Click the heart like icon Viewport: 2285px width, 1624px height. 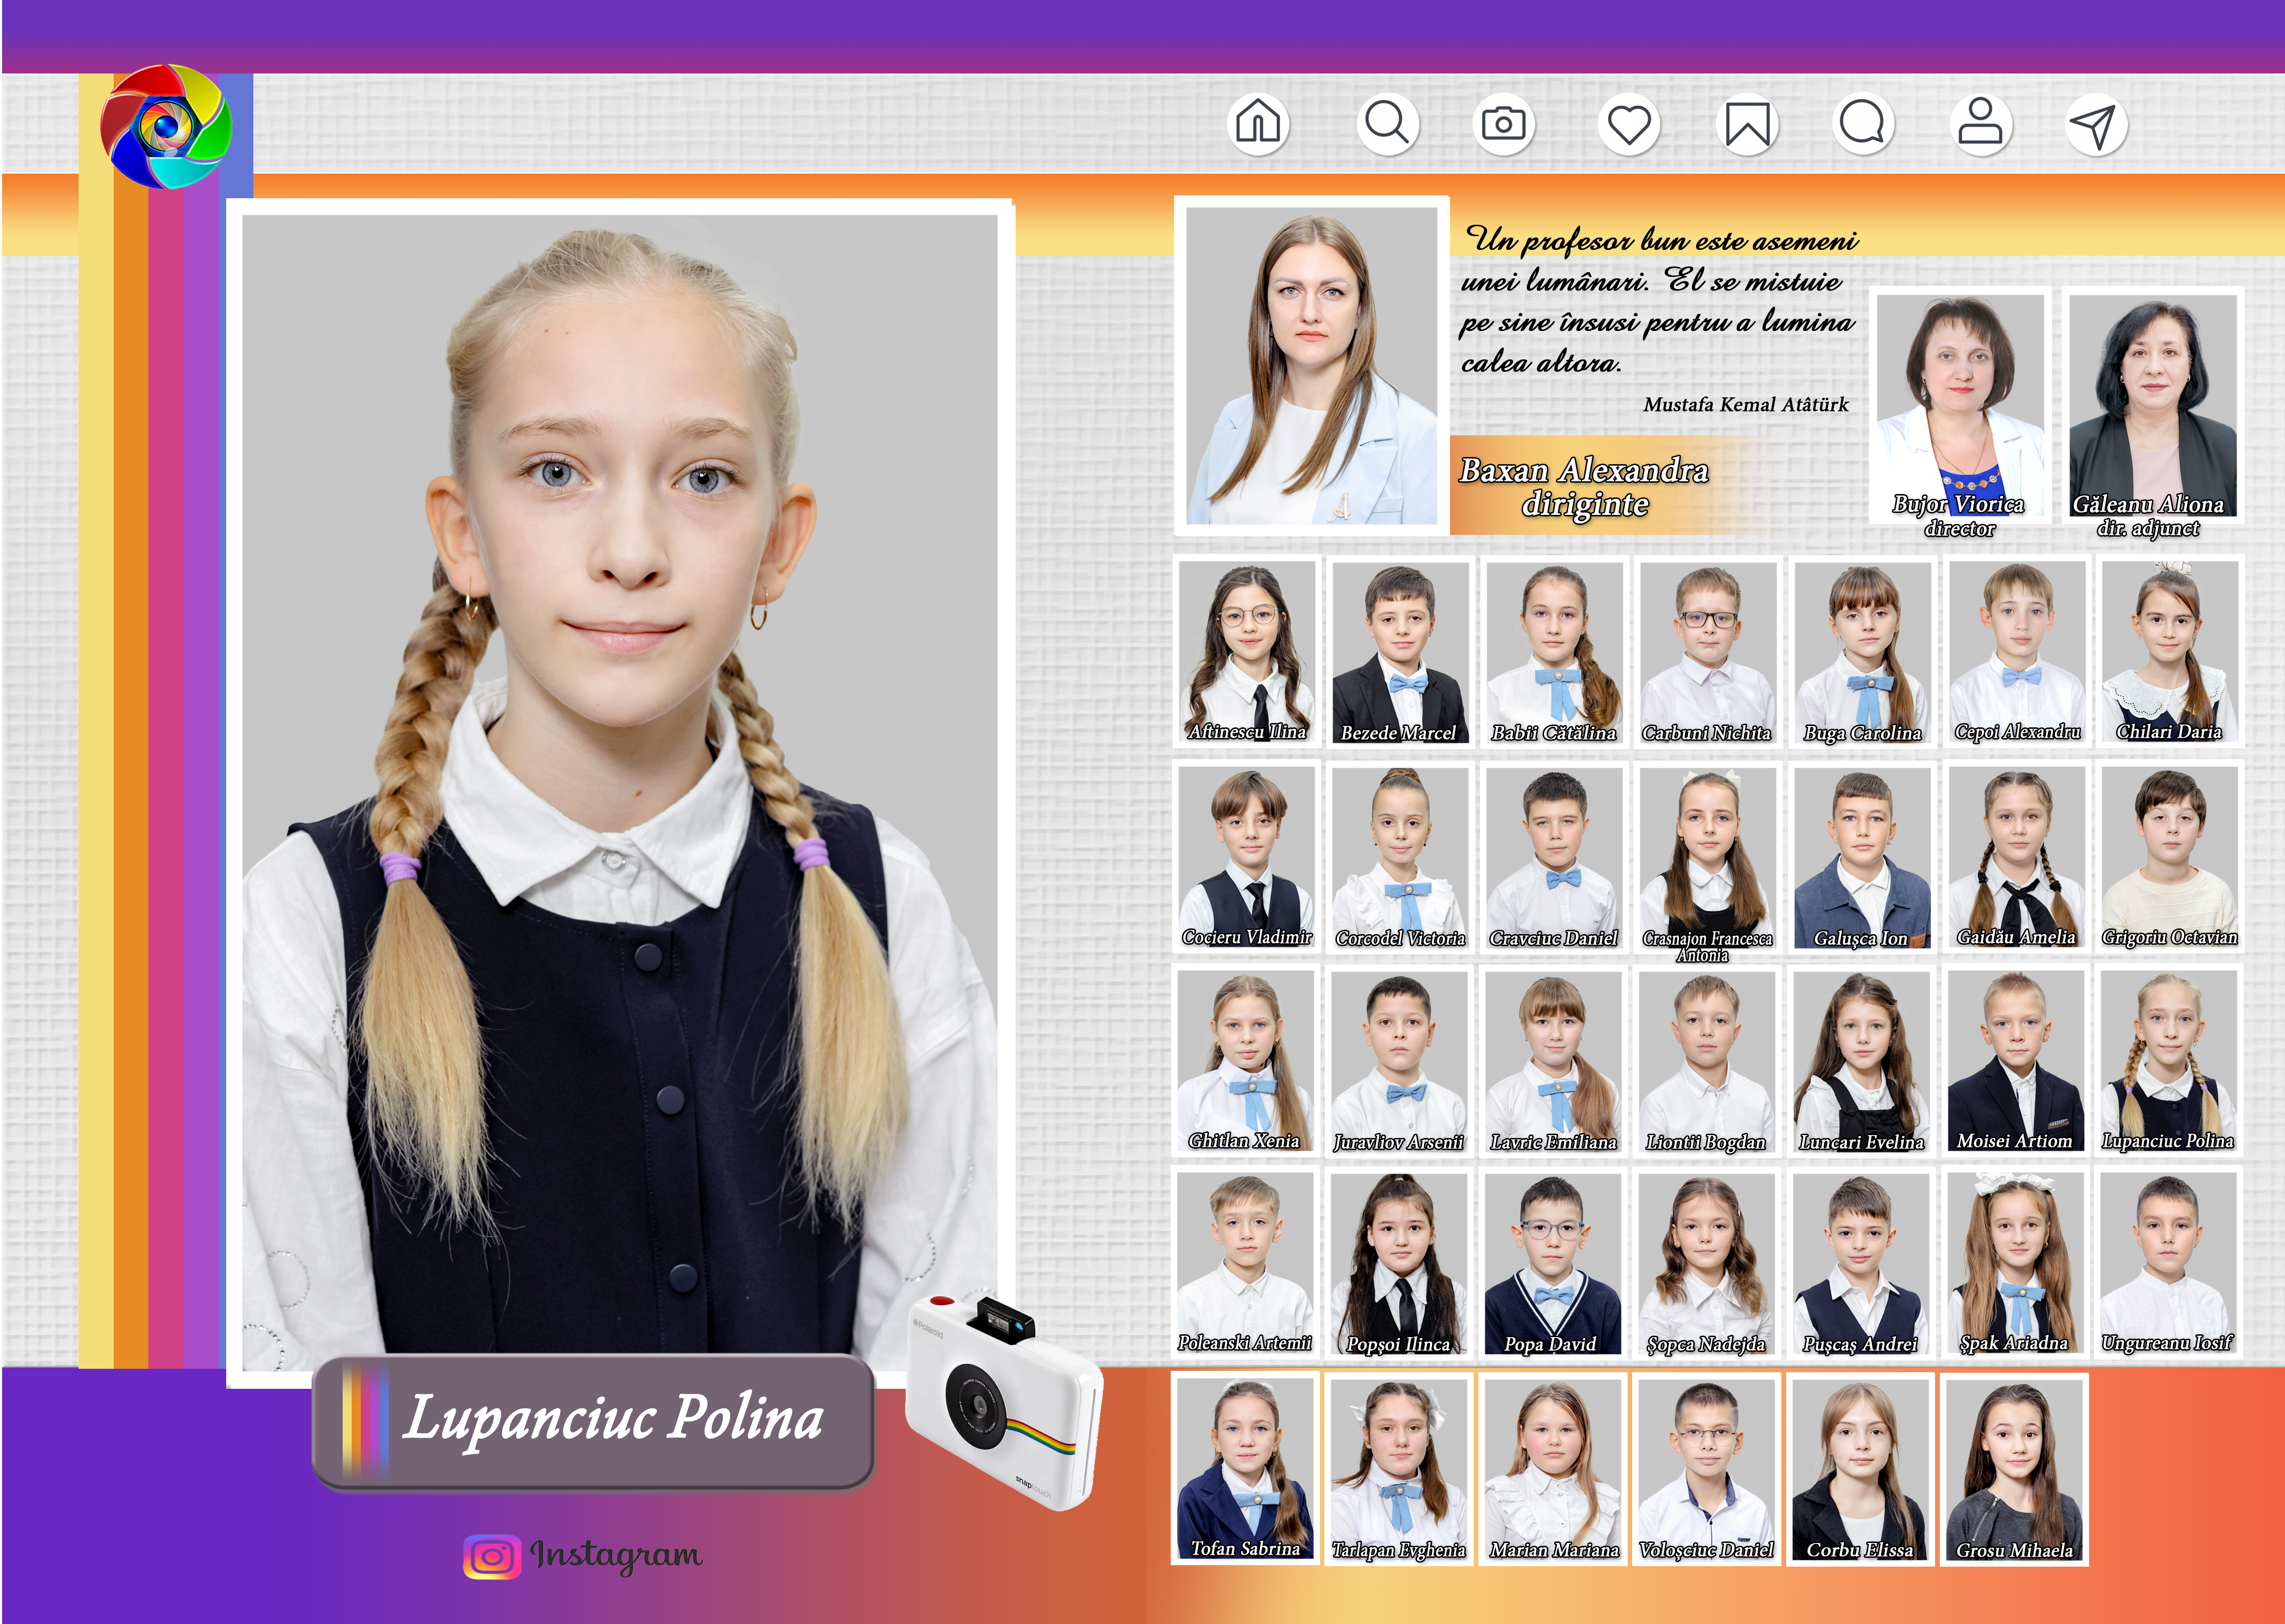(1629, 125)
